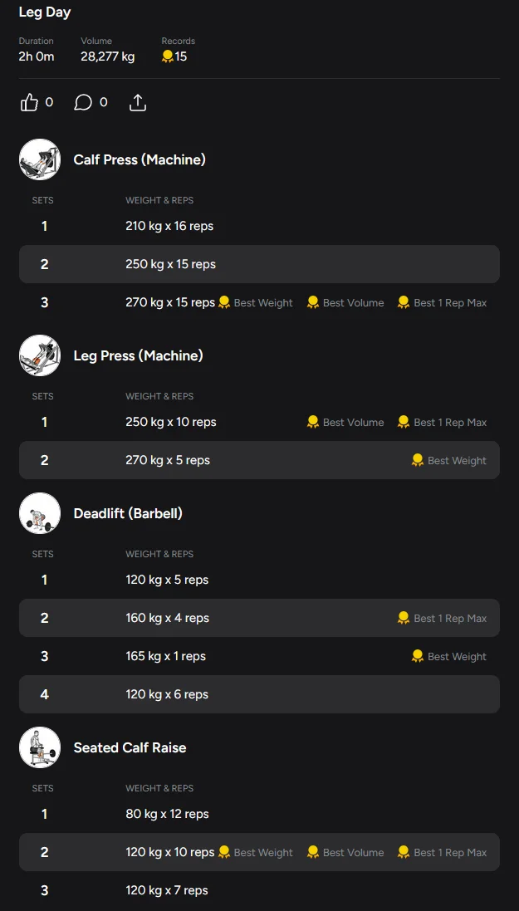Share the workout using the upload icon
Screen dimensions: 519x911
pyautogui.click(x=137, y=103)
